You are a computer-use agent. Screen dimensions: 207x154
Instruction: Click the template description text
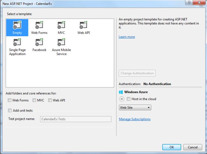pos(159,23)
